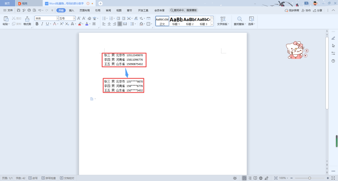Click the cursor selection icon in right sidebar
This screenshot has height=181, width=338.
pyautogui.click(x=333, y=46)
